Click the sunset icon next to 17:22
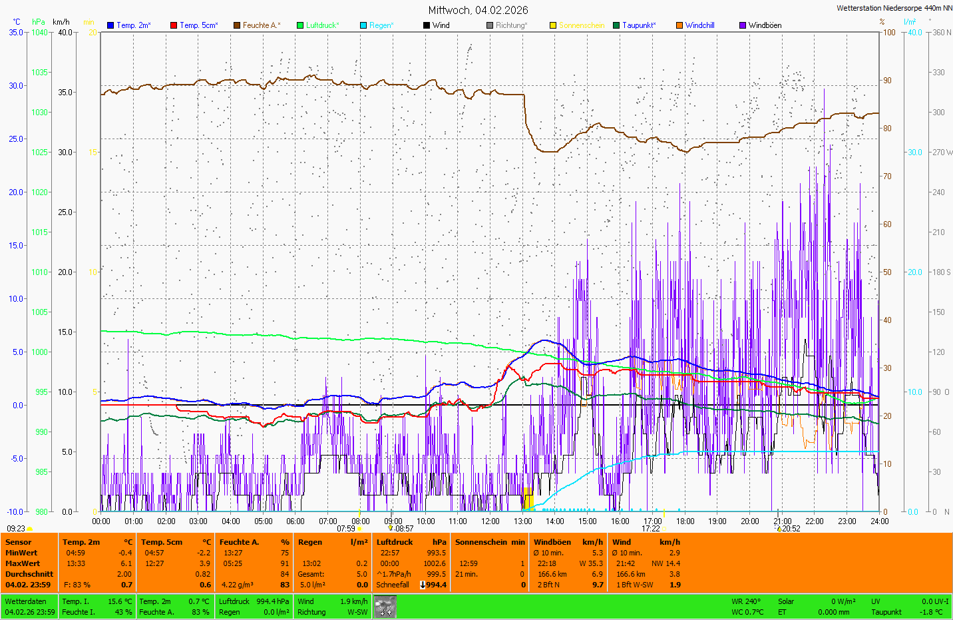The image size is (953, 620). coord(665,529)
